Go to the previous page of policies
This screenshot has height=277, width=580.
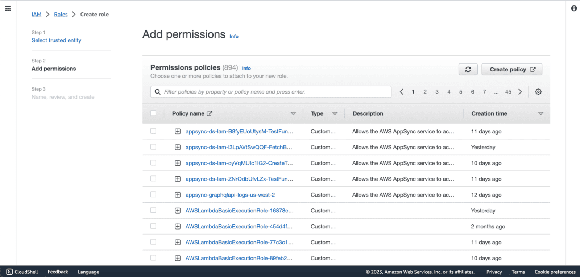tap(401, 92)
